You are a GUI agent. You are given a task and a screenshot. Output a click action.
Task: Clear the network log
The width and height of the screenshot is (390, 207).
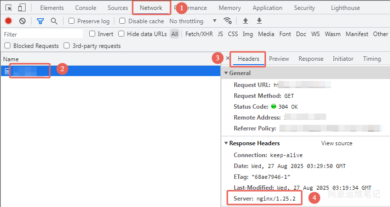coord(22,21)
